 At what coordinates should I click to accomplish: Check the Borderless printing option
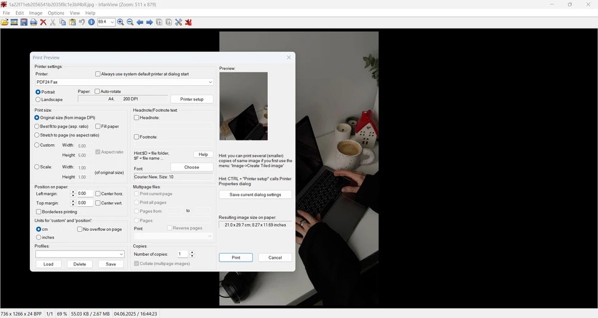pyautogui.click(x=39, y=212)
